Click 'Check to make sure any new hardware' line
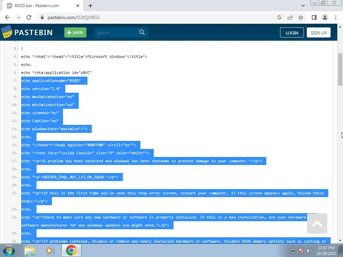Screen dimensions: 343x257 [164, 221]
